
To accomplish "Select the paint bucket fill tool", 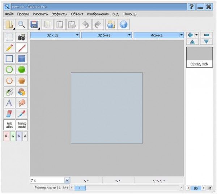I will tap(9, 92).
